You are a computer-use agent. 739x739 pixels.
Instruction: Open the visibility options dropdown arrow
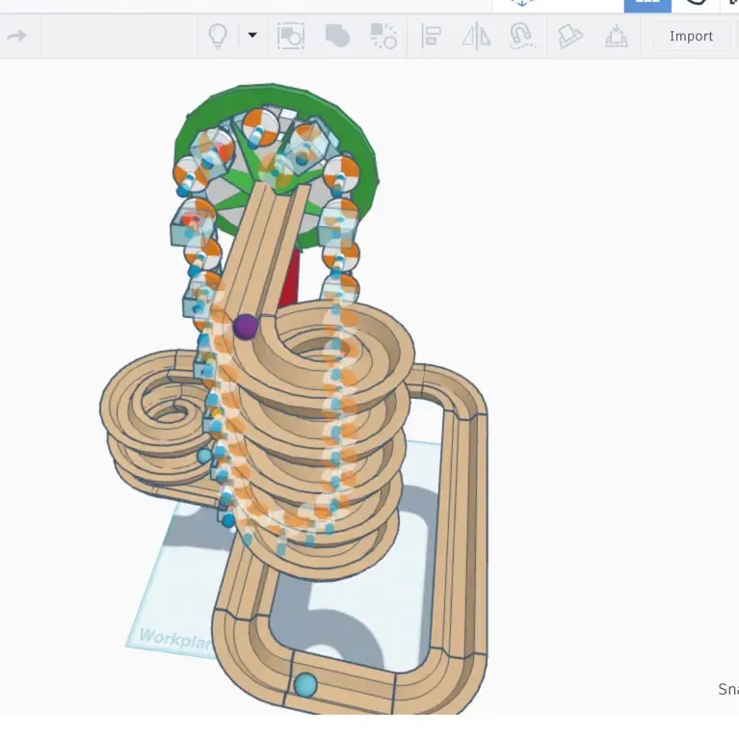tap(252, 36)
